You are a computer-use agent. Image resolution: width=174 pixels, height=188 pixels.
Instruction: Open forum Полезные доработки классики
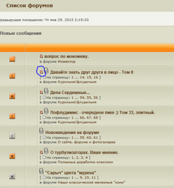pyautogui.click(x=85, y=162)
